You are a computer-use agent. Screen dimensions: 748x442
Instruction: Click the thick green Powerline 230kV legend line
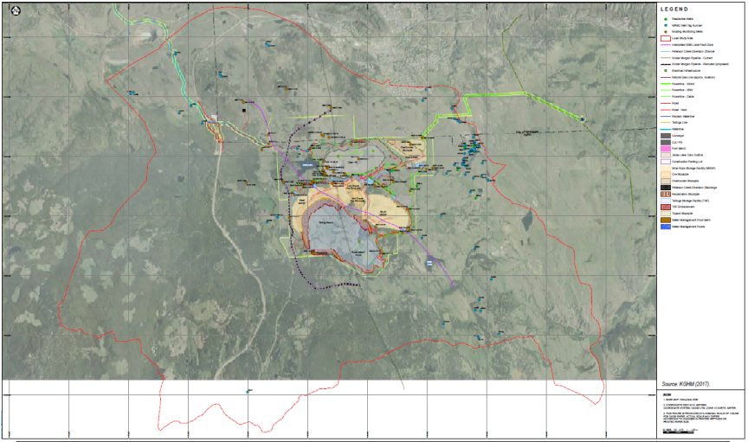pos(666,84)
